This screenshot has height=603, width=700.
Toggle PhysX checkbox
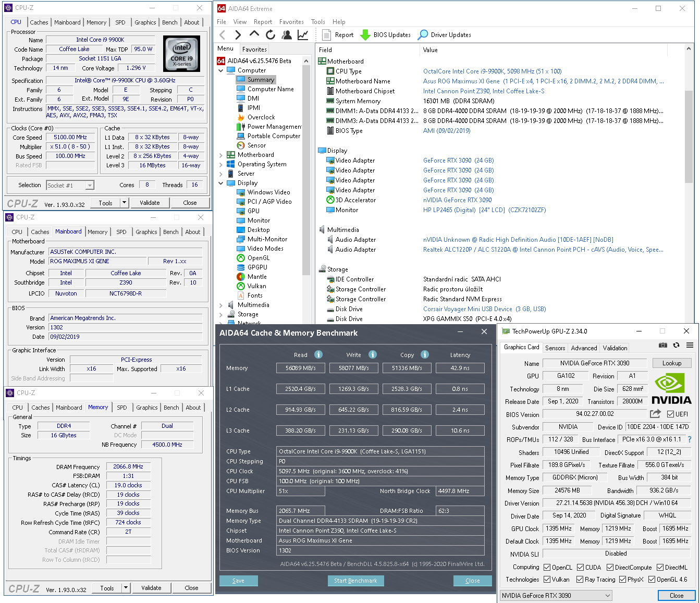pos(622,580)
